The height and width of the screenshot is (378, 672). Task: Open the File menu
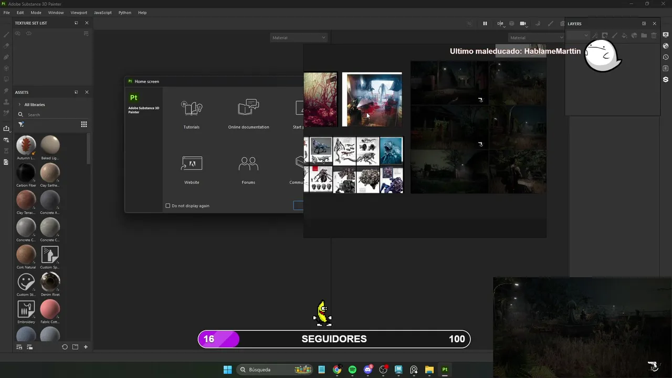pos(7,13)
